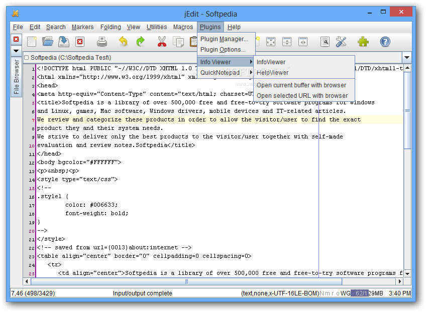Screen dimensions: 426x312
Task: Open the File Browser docked tab
Action: pyautogui.click(x=16, y=77)
